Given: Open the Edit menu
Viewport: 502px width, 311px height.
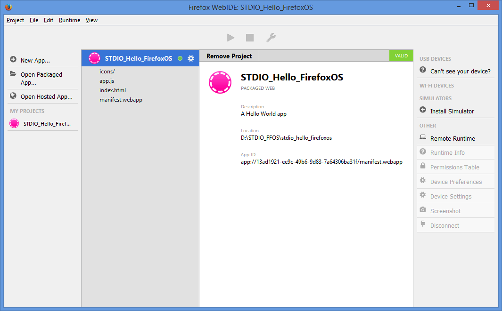Looking at the screenshot, I should [x=49, y=20].
